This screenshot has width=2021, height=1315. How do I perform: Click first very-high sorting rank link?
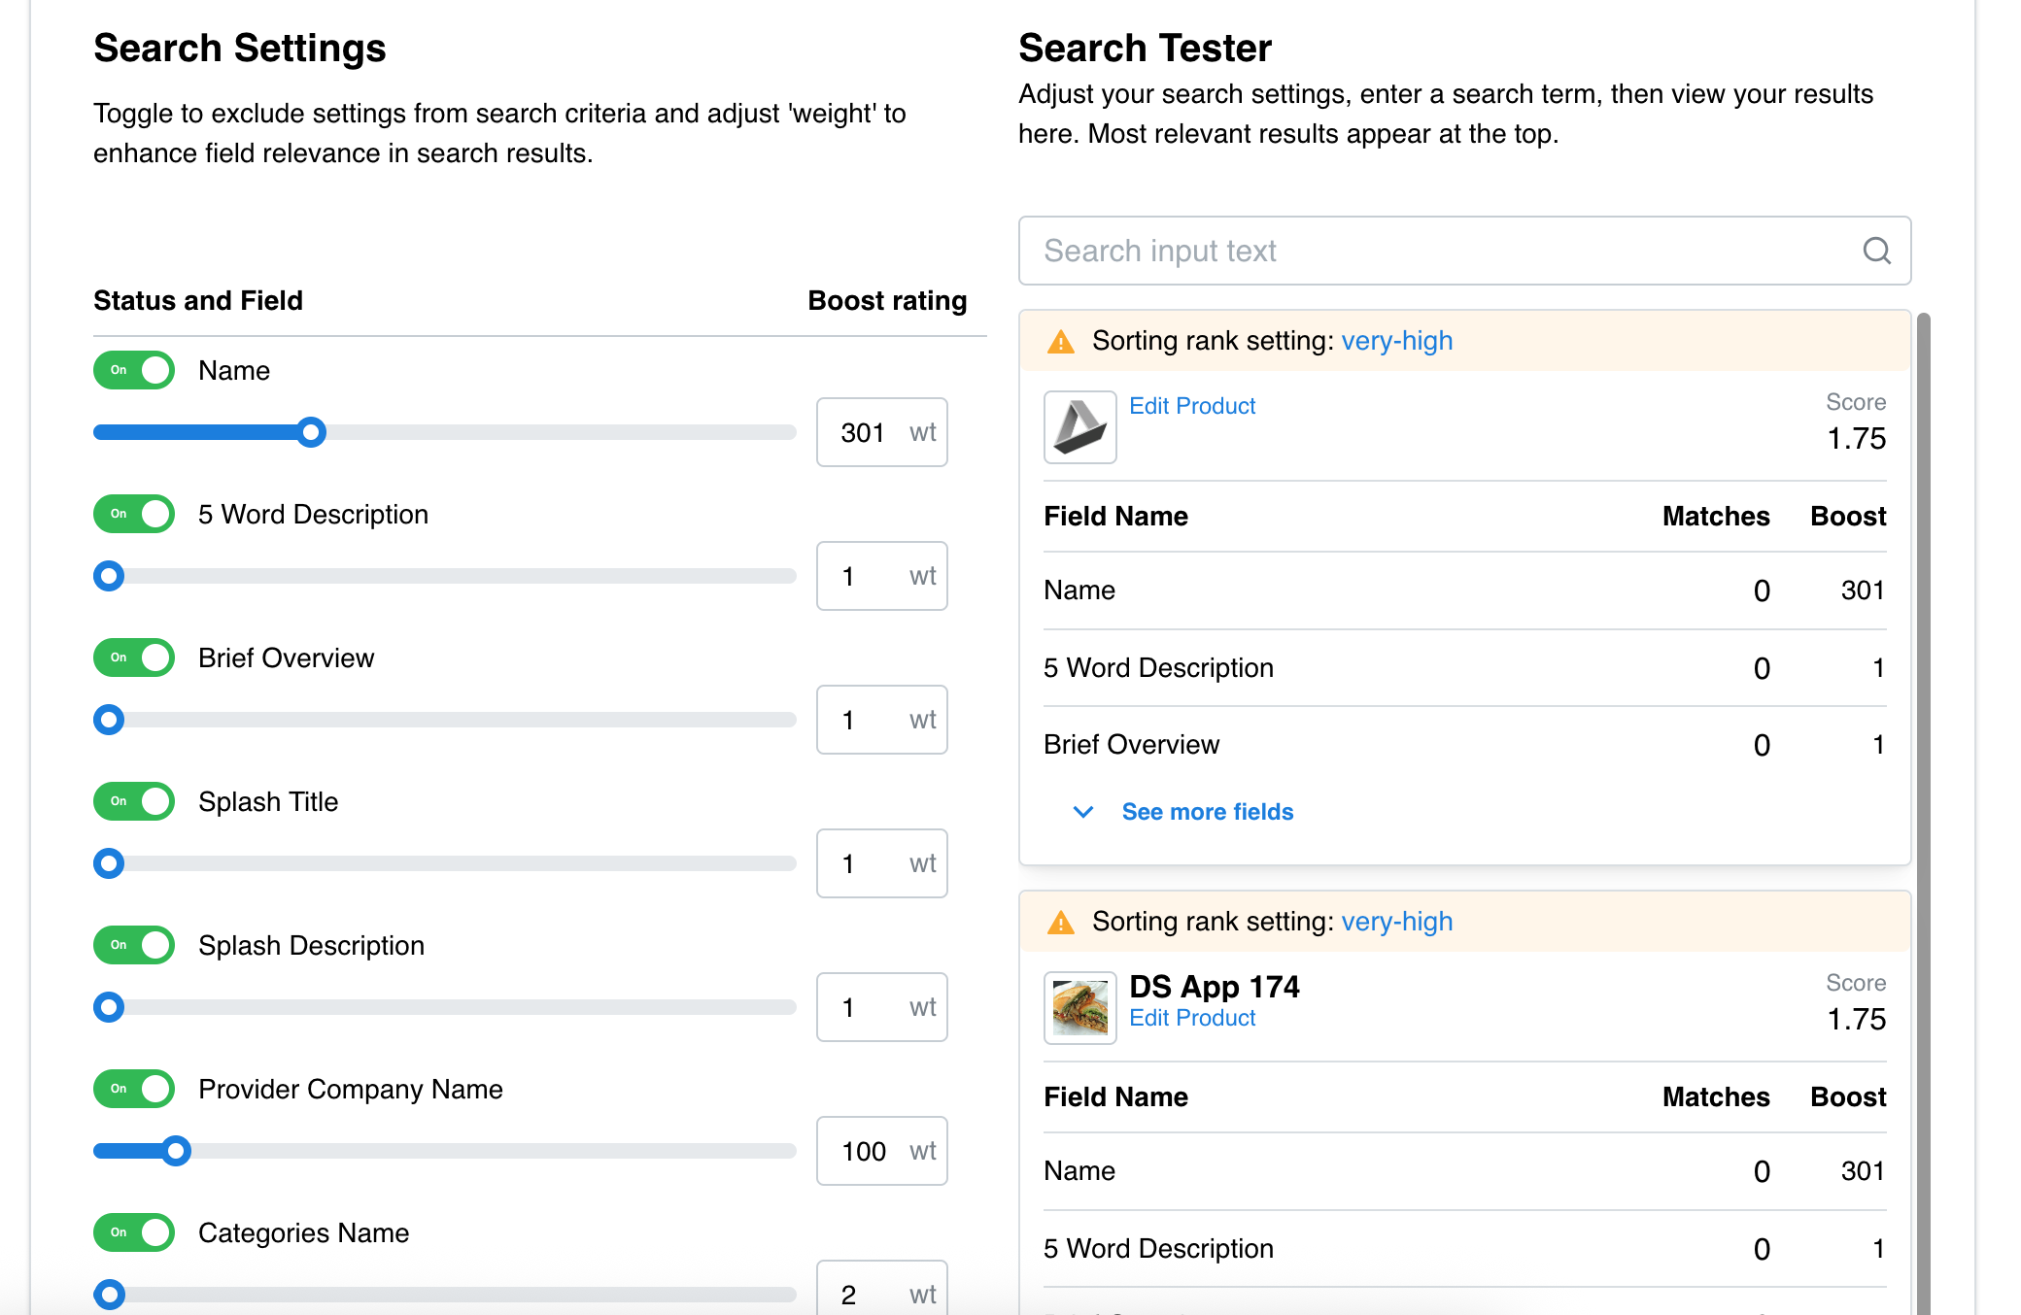[1396, 341]
